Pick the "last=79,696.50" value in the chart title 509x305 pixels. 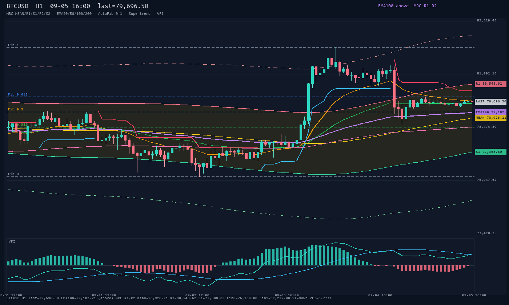(x=123, y=6)
